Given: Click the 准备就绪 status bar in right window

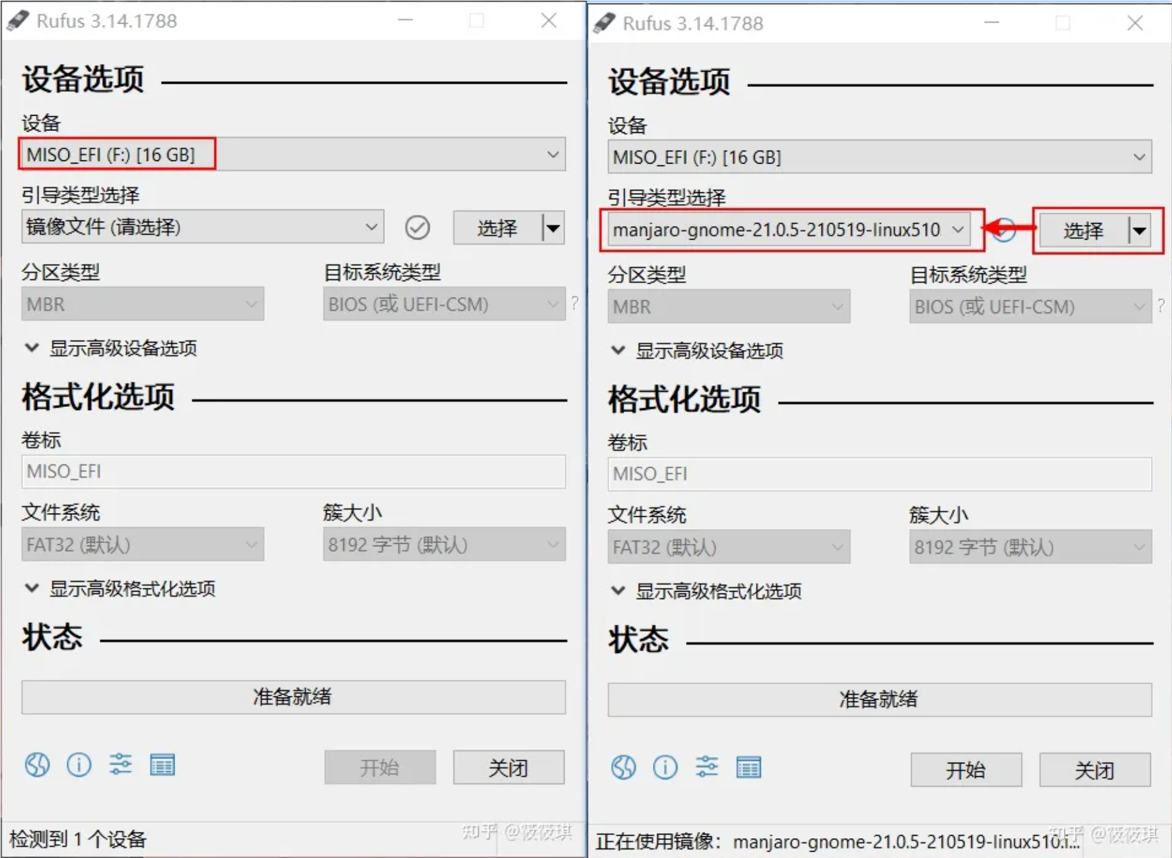Looking at the screenshot, I should pos(880,699).
